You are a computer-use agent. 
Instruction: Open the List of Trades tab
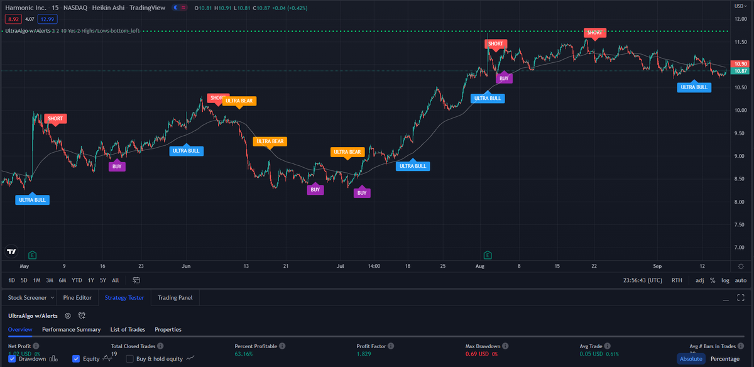pos(128,329)
